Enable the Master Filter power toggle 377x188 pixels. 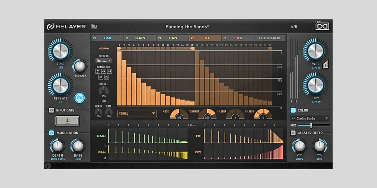tap(293, 133)
